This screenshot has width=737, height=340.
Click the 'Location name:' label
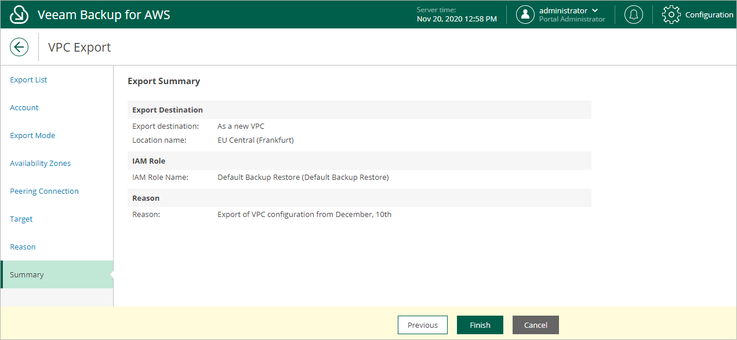(x=159, y=140)
